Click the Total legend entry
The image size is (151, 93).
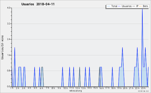click(x=112, y=6)
